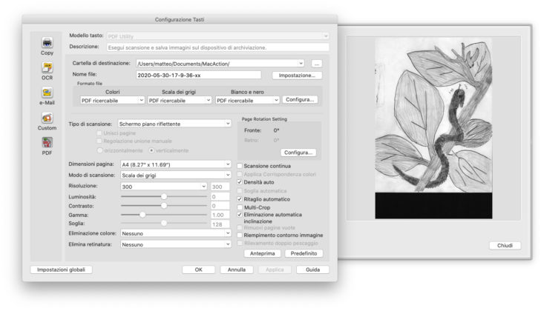Uncheck Densità auto option
The image size is (541, 311).
point(240,182)
